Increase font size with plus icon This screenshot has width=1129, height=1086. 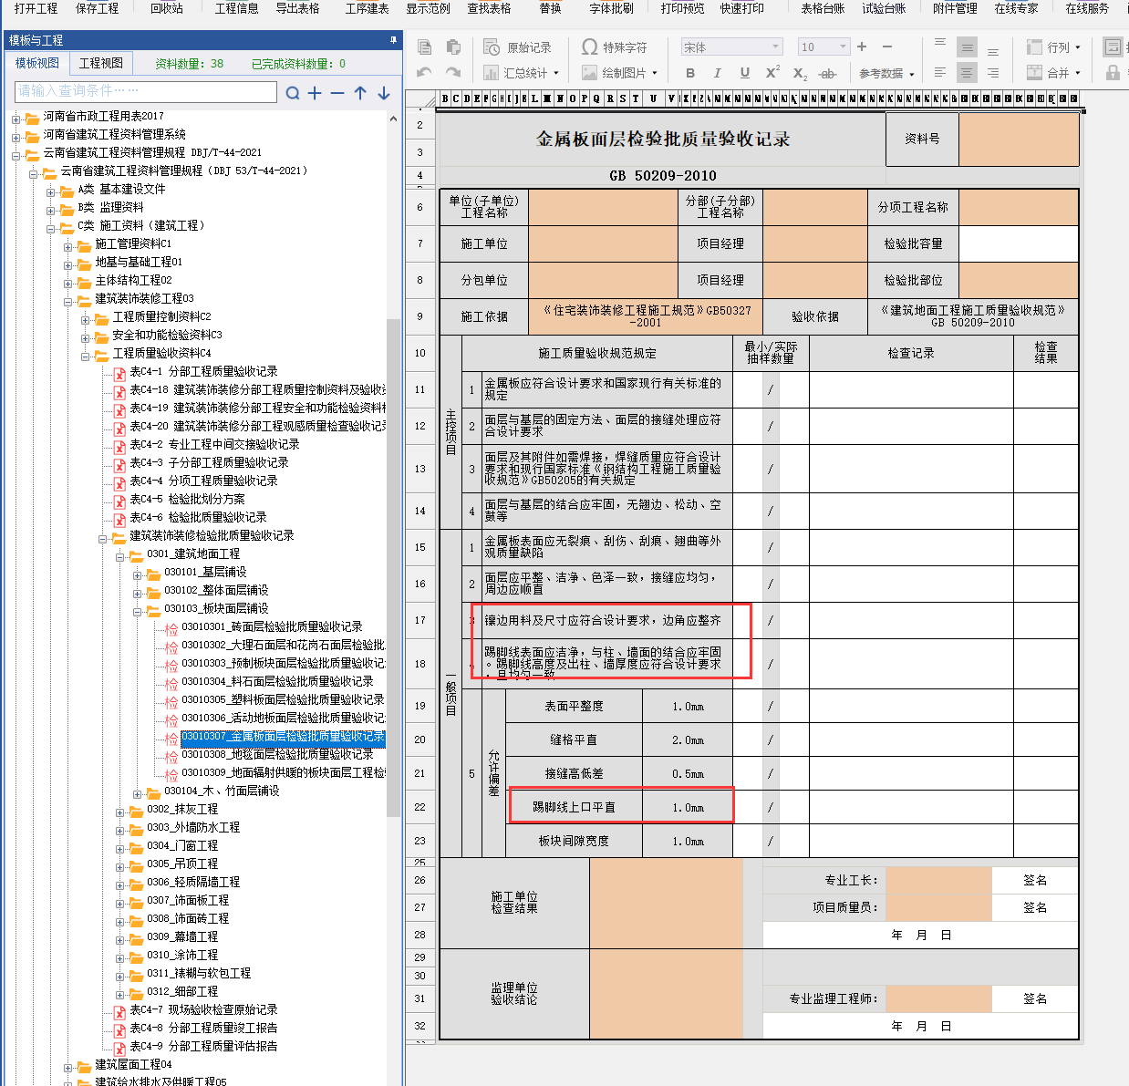coord(862,47)
